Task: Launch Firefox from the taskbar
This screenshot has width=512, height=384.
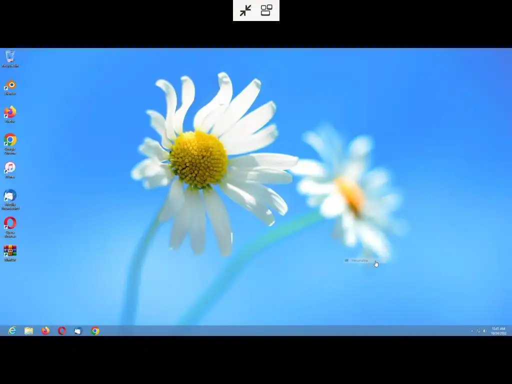Action: tap(45, 331)
